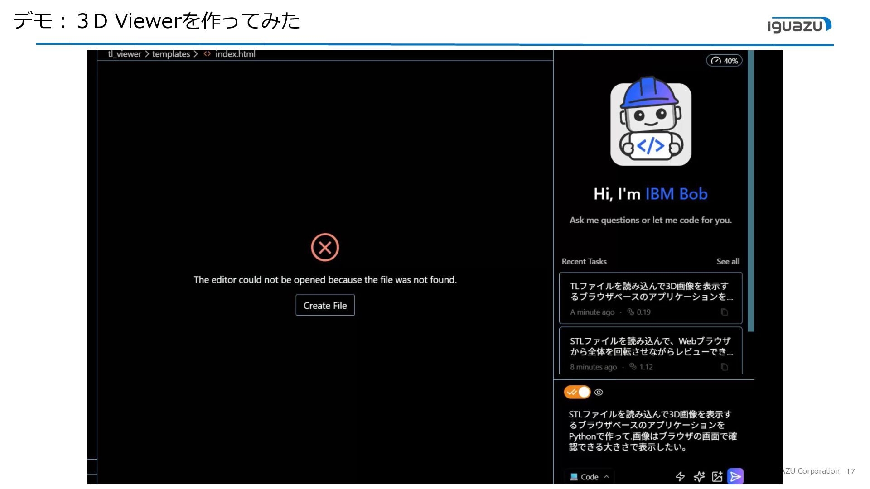Viewport: 870px width, 489px height.
Task: Click the Create File button
Action: pyautogui.click(x=325, y=306)
